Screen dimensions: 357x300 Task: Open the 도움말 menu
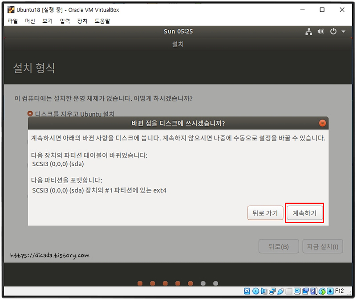click(102, 21)
